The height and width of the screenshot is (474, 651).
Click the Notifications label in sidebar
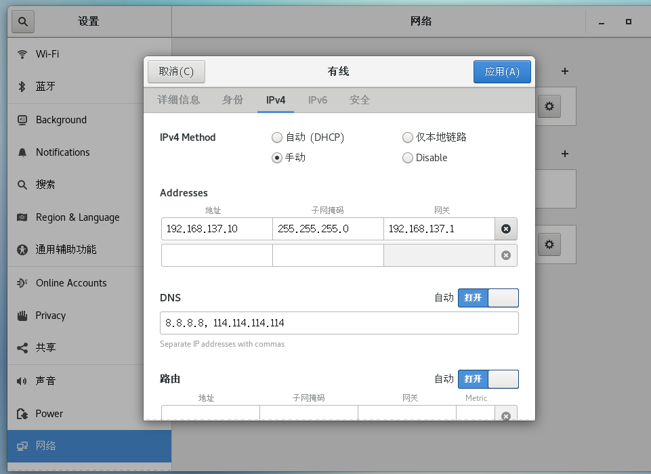[x=63, y=152]
